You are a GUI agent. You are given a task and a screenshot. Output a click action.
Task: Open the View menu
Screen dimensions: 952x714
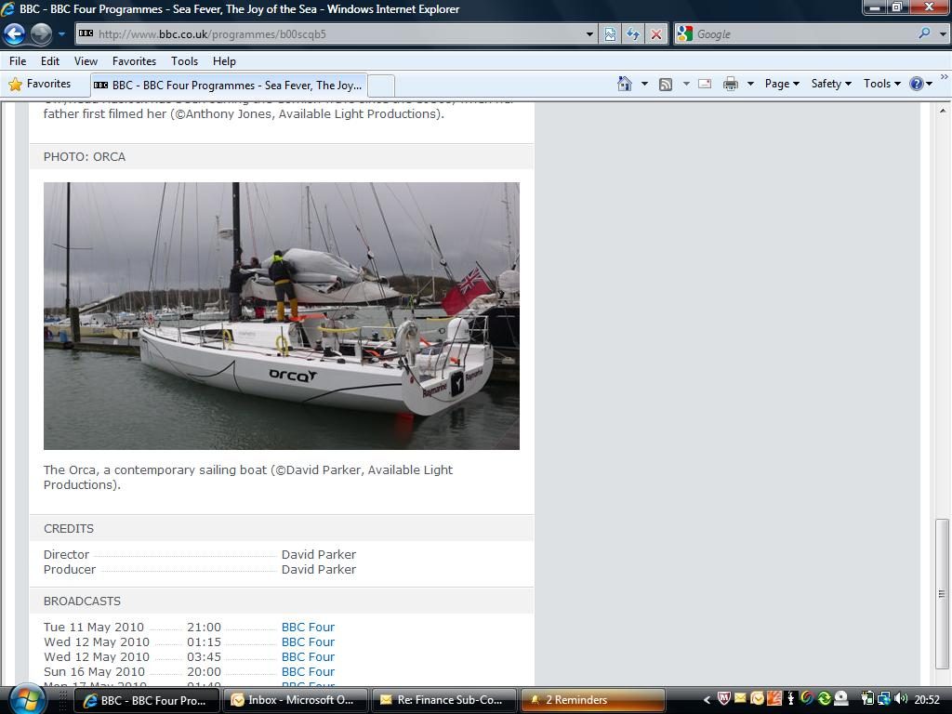[x=86, y=60]
